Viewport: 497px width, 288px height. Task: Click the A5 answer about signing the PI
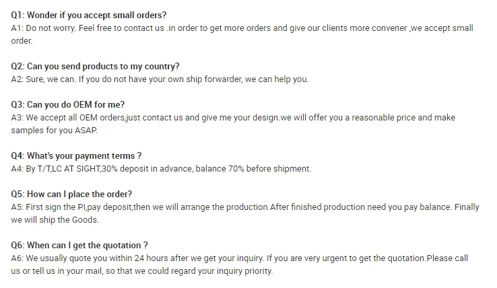pos(245,207)
